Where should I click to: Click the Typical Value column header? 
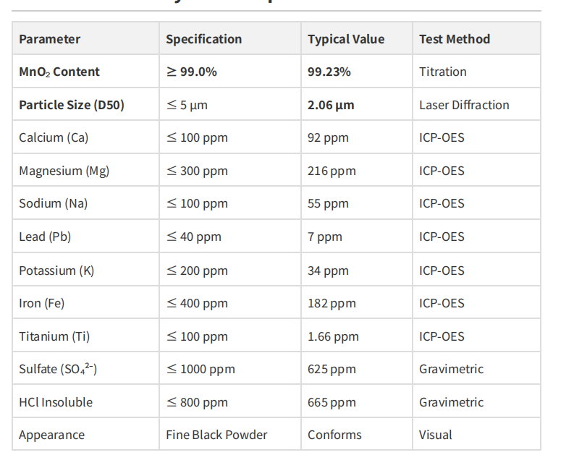(346, 39)
